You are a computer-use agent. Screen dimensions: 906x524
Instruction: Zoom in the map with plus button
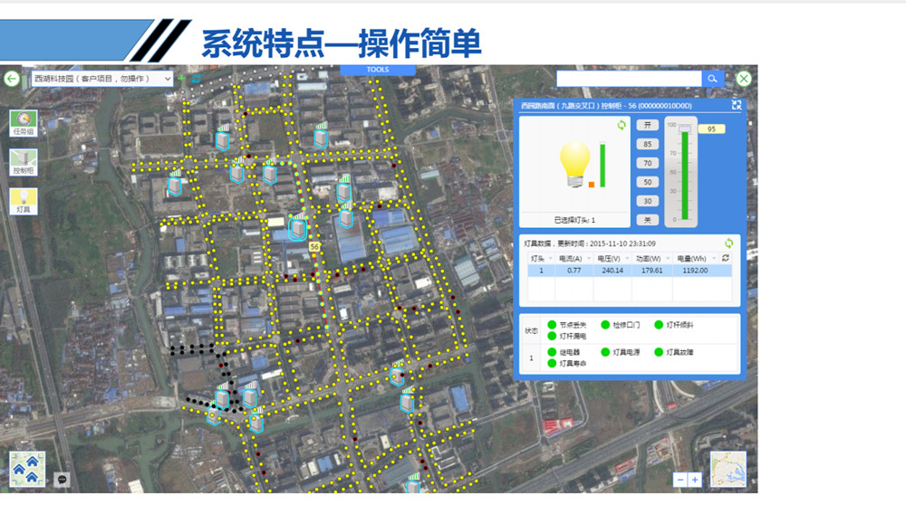pos(695,480)
